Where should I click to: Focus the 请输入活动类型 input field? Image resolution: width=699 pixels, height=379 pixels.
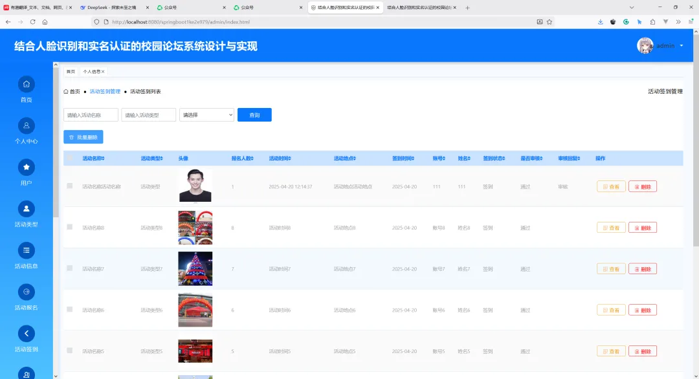pos(149,115)
